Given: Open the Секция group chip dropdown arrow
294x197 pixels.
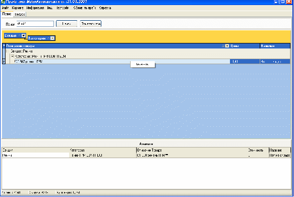Looking at the screenshot, I should pos(23,35).
